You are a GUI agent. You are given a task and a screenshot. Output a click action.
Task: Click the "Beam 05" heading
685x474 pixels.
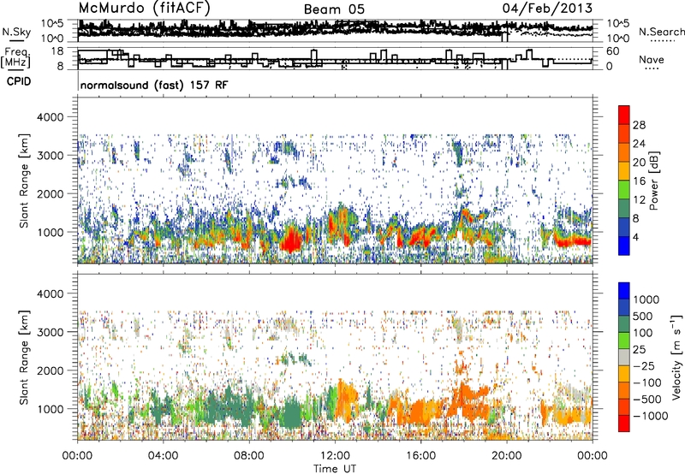pos(334,9)
